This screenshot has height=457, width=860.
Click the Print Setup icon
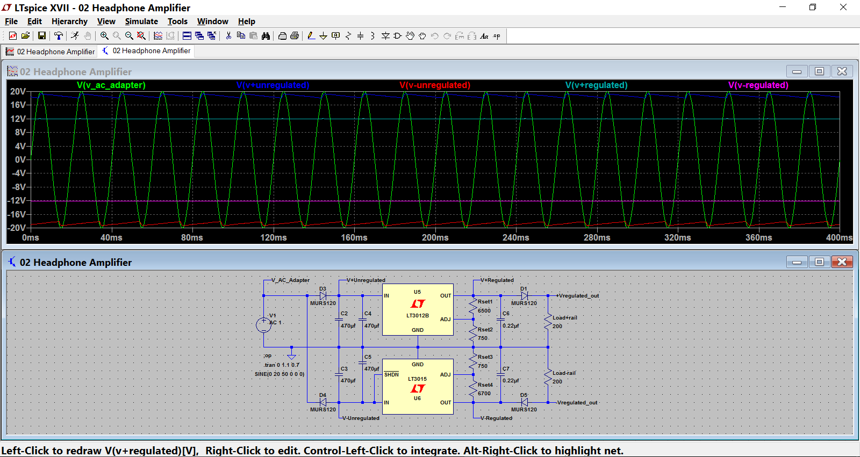click(282, 36)
